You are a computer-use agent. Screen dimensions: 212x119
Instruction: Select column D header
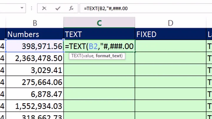(170, 23)
